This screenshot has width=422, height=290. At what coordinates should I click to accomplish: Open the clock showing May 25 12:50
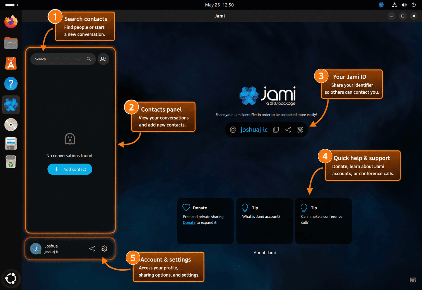coord(220,5)
